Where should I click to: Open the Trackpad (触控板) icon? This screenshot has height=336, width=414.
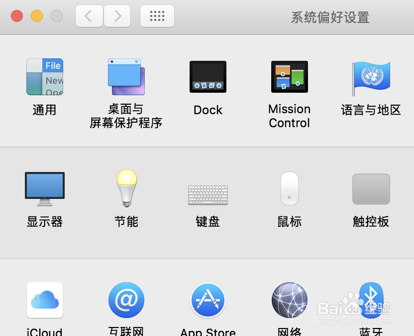tap(371, 189)
